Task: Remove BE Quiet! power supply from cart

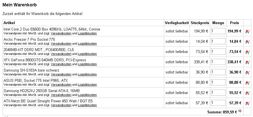Action: 247,103
